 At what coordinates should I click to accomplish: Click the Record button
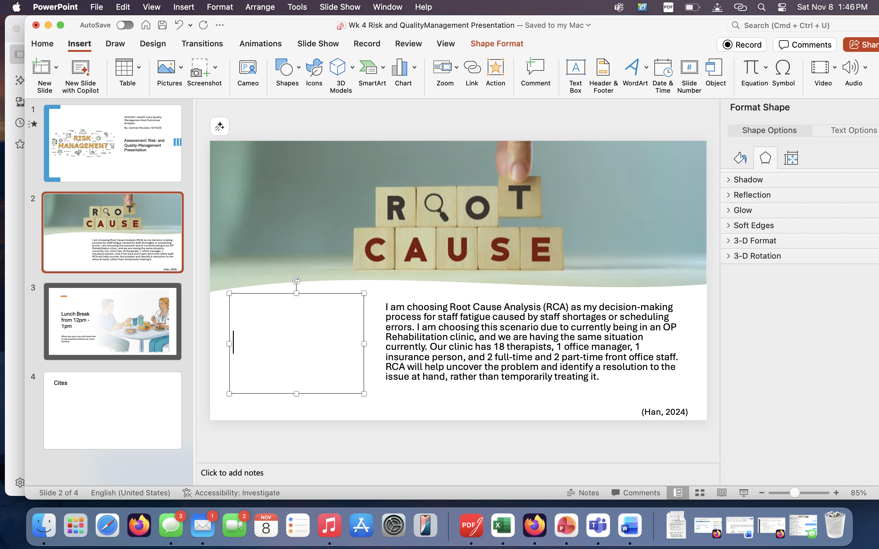pyautogui.click(x=741, y=45)
